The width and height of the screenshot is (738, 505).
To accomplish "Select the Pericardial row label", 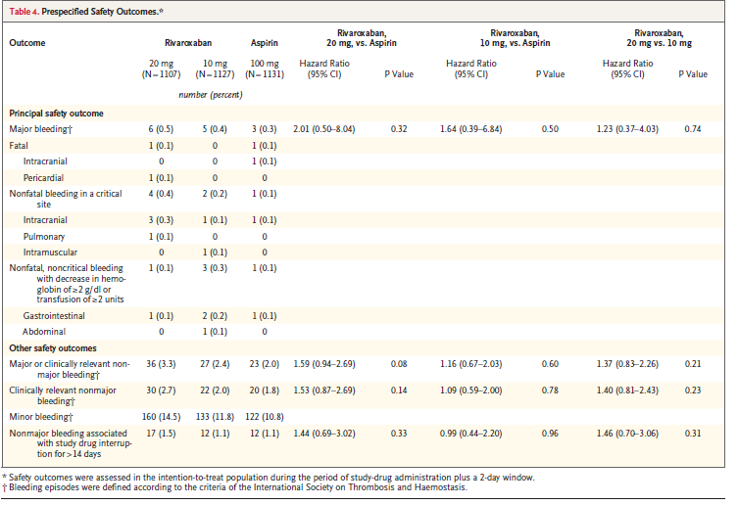I will 43,178.
